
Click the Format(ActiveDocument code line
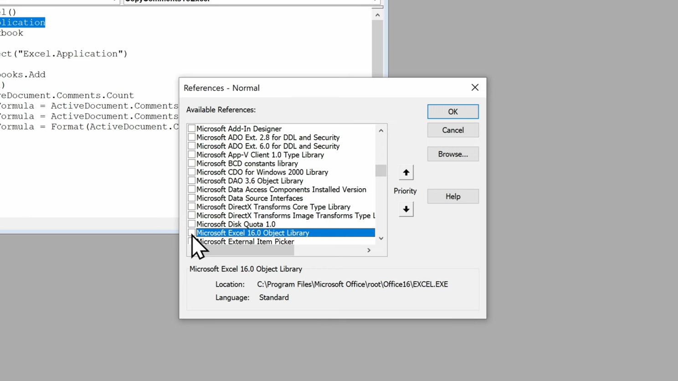click(x=89, y=127)
